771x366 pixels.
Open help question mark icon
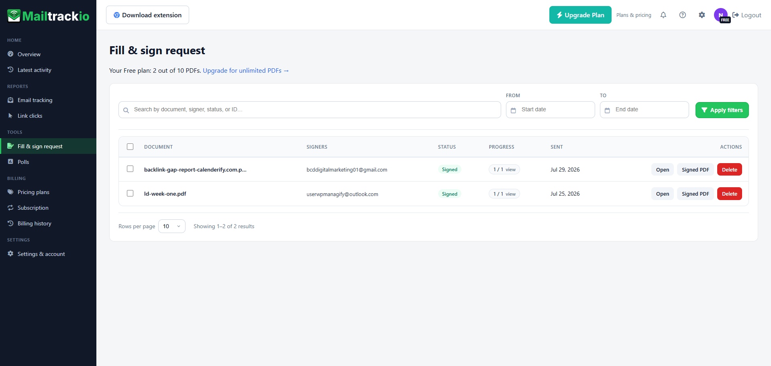point(683,15)
